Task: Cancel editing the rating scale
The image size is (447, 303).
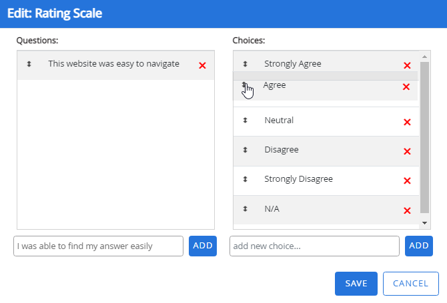Action: 410,284
